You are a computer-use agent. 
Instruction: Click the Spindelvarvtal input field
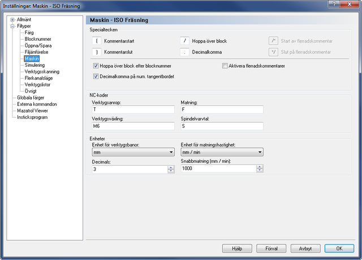tap(222, 126)
